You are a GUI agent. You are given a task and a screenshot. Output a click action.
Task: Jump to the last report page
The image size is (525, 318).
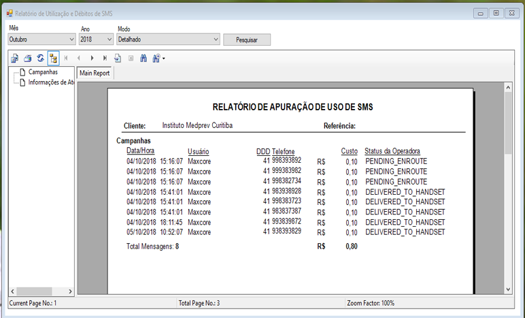point(105,59)
